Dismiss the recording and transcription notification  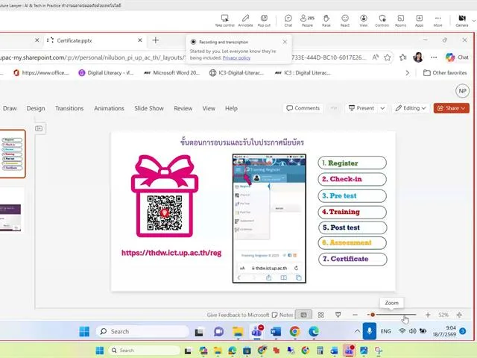point(285,42)
